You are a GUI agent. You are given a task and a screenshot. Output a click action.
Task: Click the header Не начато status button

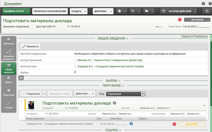197,20
